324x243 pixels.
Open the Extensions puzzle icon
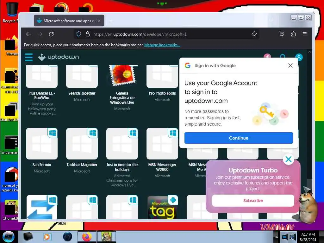point(293,34)
